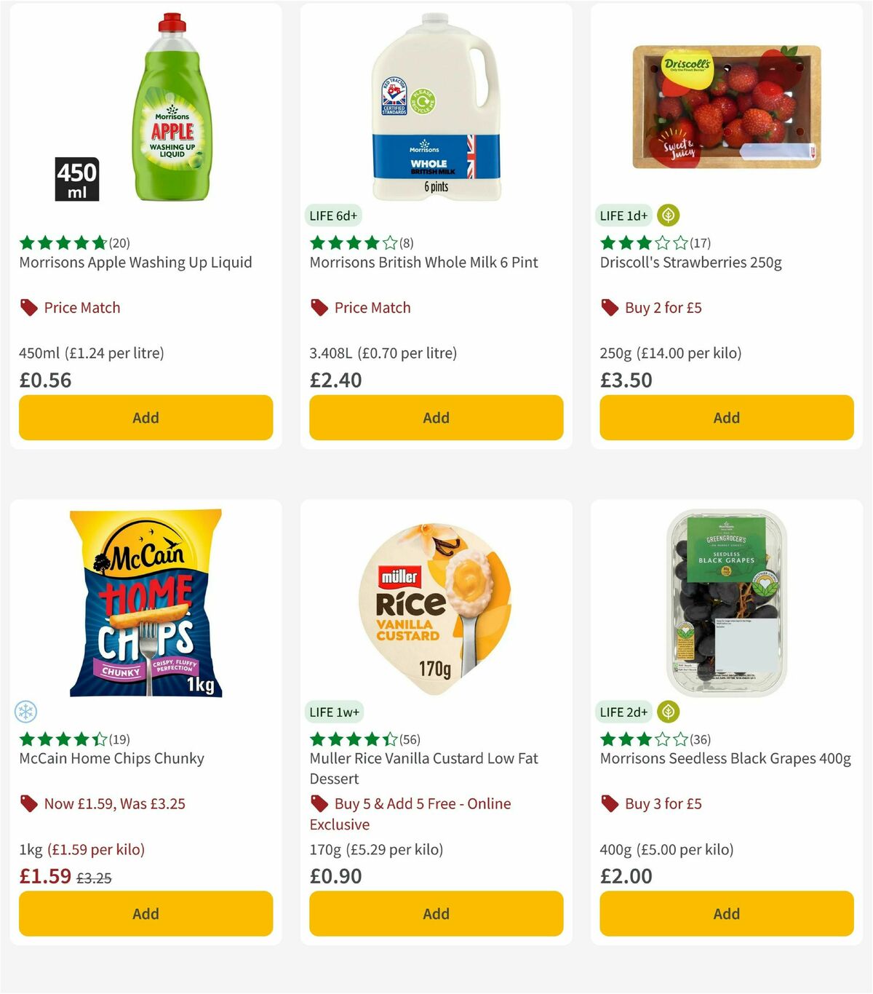This screenshot has width=873, height=994.
Task: Click the Morrisons Seedless Black Grapes 400g link
Action: pos(725,758)
